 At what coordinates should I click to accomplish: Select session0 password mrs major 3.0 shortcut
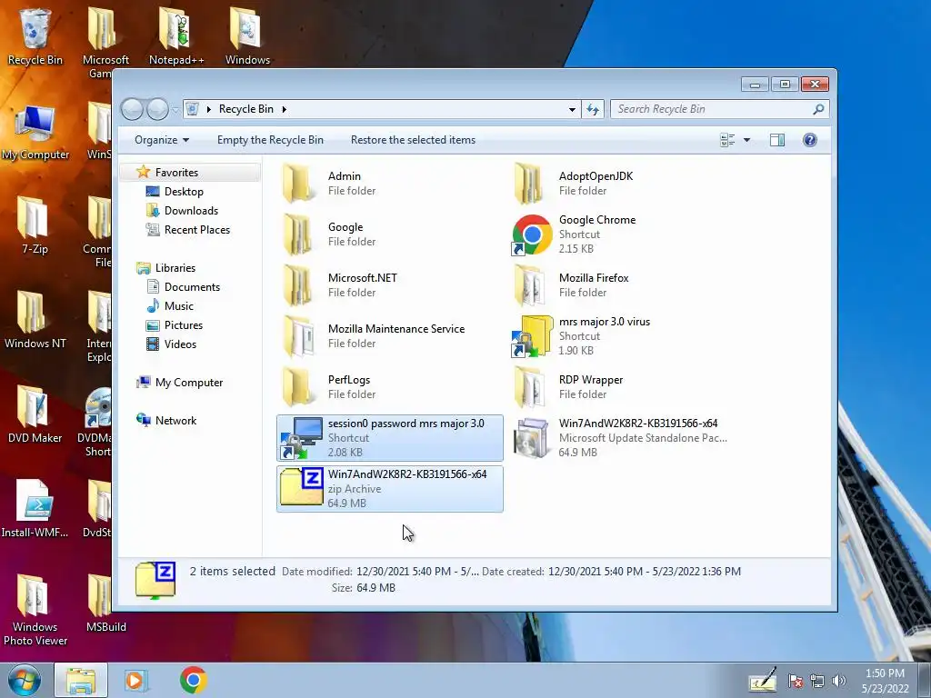[389, 438]
